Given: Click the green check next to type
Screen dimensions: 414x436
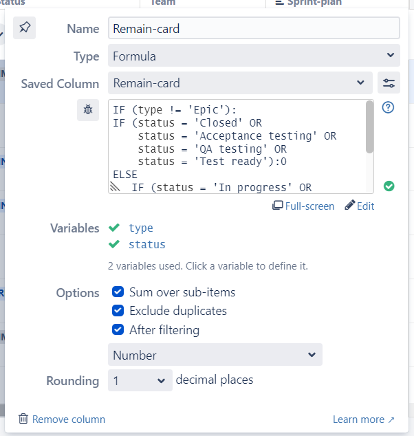Looking at the screenshot, I should [114, 228].
